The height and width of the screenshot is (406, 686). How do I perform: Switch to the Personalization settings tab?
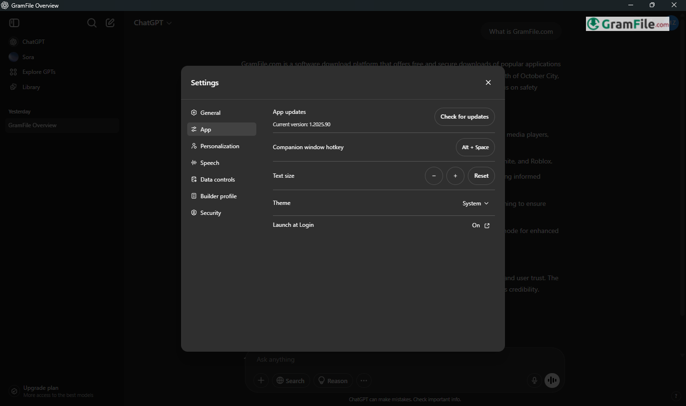coord(220,146)
